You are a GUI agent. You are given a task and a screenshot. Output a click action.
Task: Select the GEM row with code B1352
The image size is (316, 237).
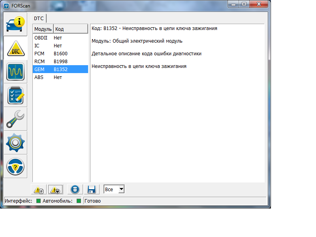coord(60,69)
